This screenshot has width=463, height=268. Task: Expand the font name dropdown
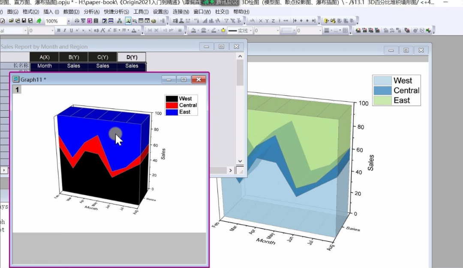(25, 31)
